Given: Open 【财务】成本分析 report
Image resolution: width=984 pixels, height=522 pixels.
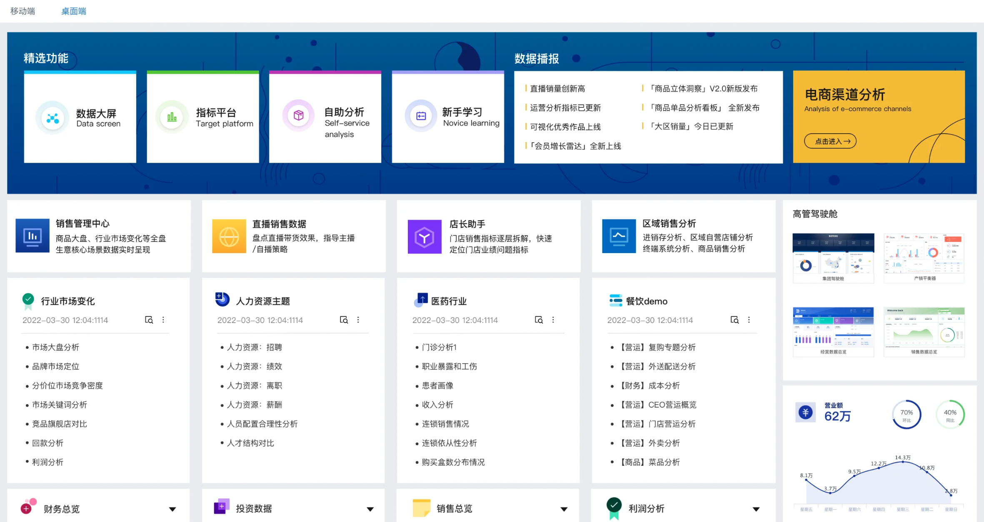Looking at the screenshot, I should coord(649,385).
